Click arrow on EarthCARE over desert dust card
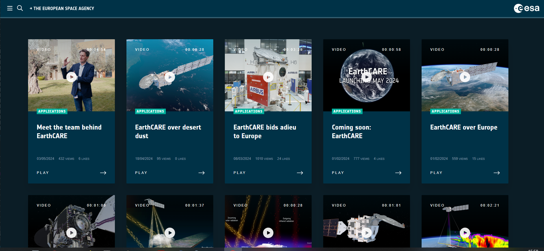The height and width of the screenshot is (251, 544). click(202, 173)
